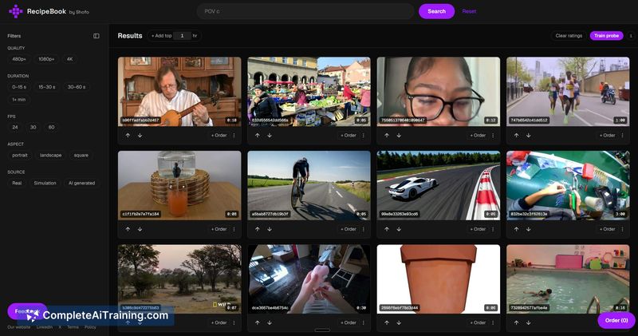This screenshot has width=638, height=336.
Task: Enable the landscape aspect filter
Action: click(51, 155)
